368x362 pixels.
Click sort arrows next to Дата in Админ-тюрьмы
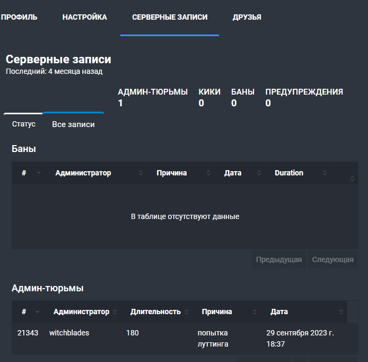(341, 312)
